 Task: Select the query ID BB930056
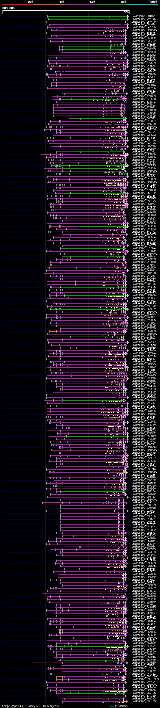pyautogui.click(x=9, y=8)
